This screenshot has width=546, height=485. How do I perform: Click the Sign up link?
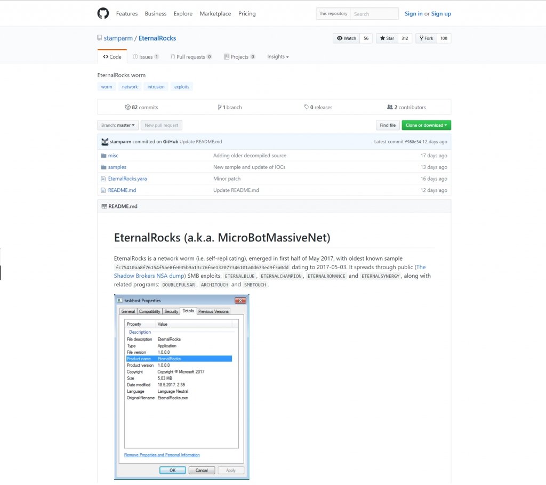point(441,13)
